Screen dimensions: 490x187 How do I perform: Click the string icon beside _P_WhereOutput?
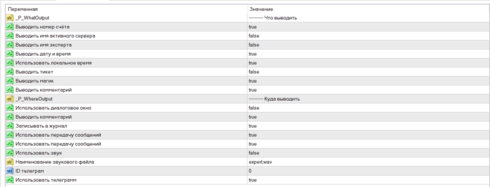pyautogui.click(x=10, y=99)
